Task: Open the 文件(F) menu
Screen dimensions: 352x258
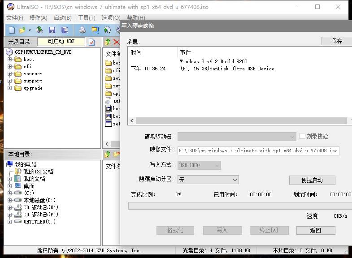Action: click(x=15, y=18)
